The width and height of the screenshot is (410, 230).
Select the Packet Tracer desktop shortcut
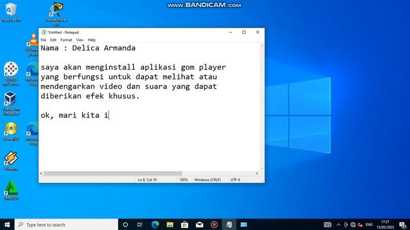pyautogui.click(x=56, y=14)
